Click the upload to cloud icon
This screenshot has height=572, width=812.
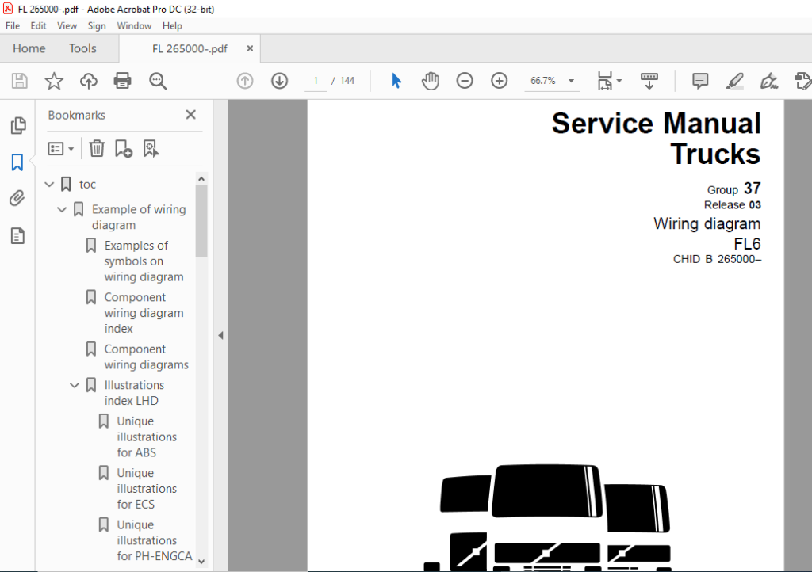pos(89,81)
